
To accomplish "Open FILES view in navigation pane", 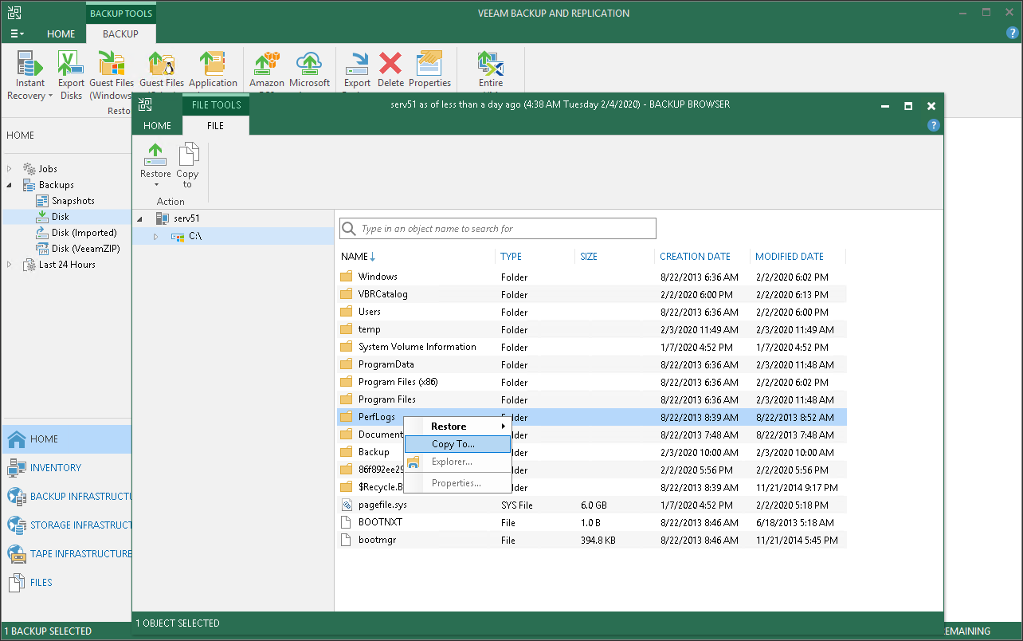I will (65, 583).
